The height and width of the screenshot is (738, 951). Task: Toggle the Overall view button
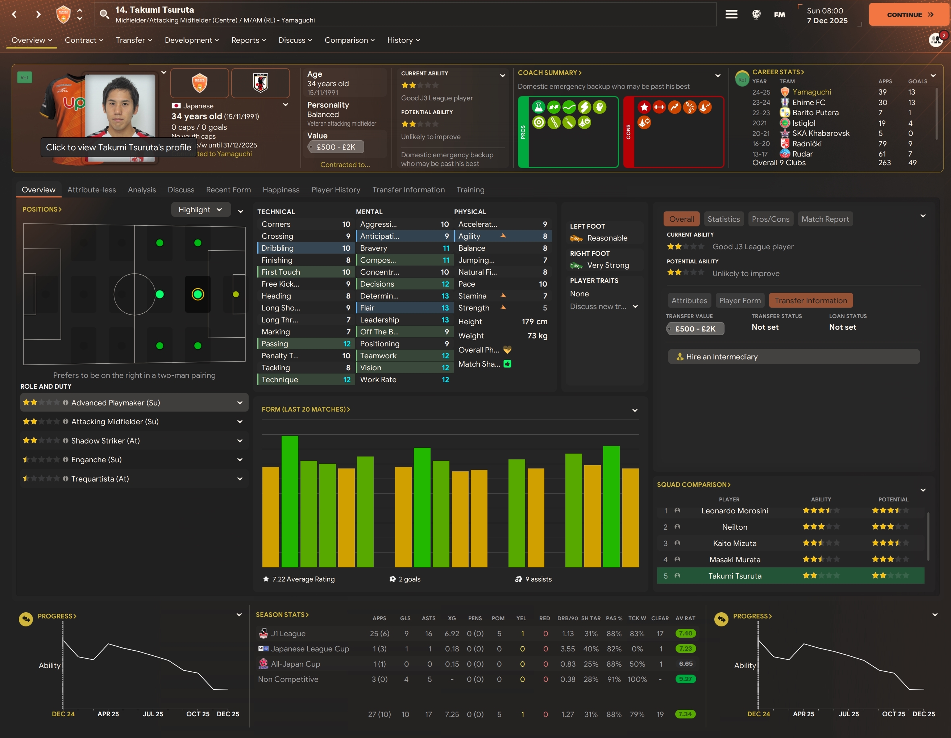click(681, 219)
